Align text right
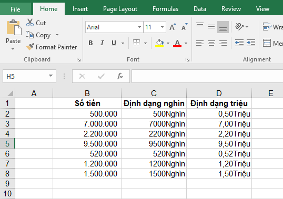The width and height of the screenshot is (283, 199). tap(223, 43)
